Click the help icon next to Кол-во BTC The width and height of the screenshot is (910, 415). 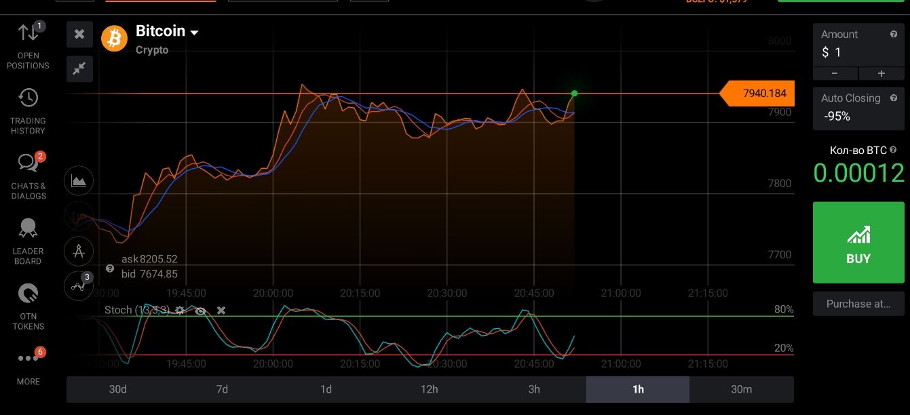tap(893, 150)
